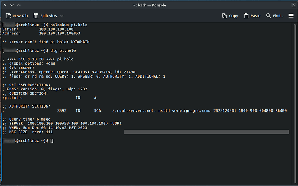Screen dimensions: 298x186
Task: Open a new tab with New Tab
Action: (x=16, y=15)
